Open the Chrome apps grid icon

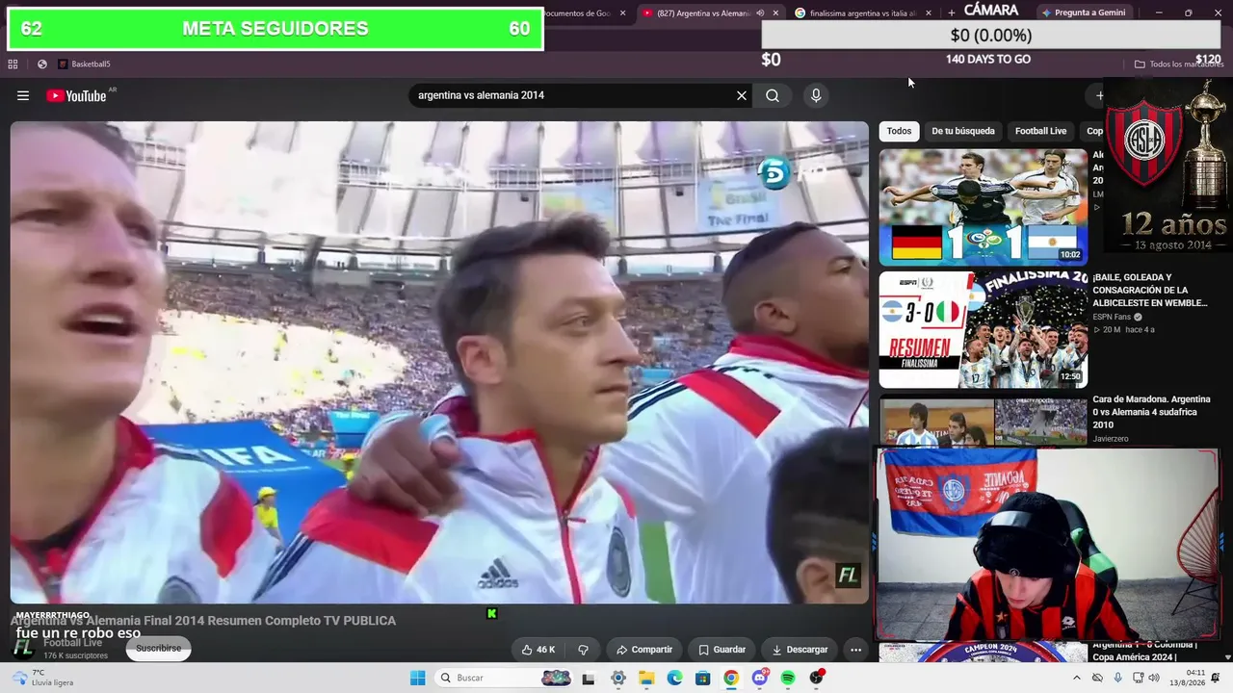pos(13,64)
